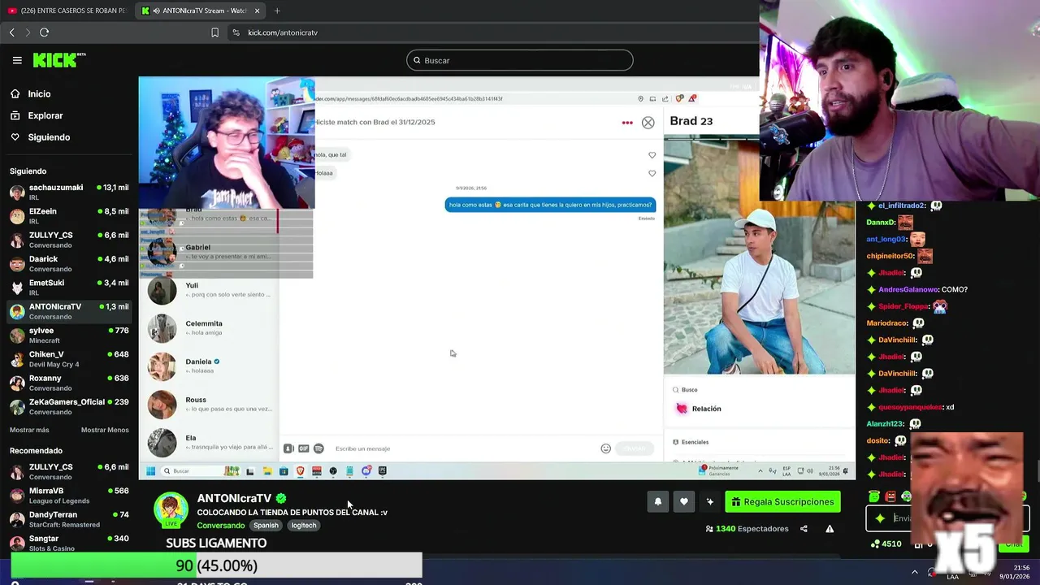Close the ANTONIcraTV Stream tab

258,11
